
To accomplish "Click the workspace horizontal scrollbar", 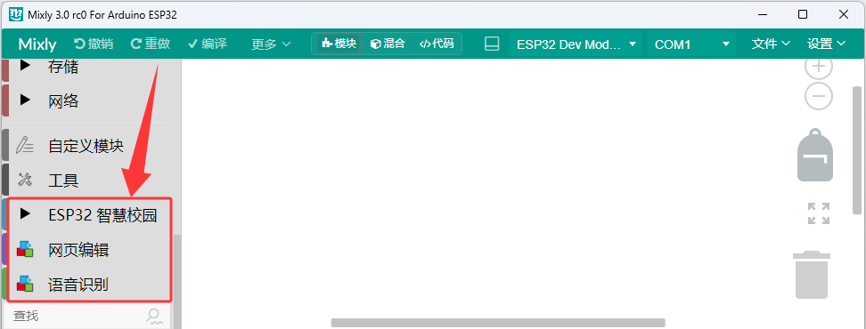I will [x=498, y=323].
